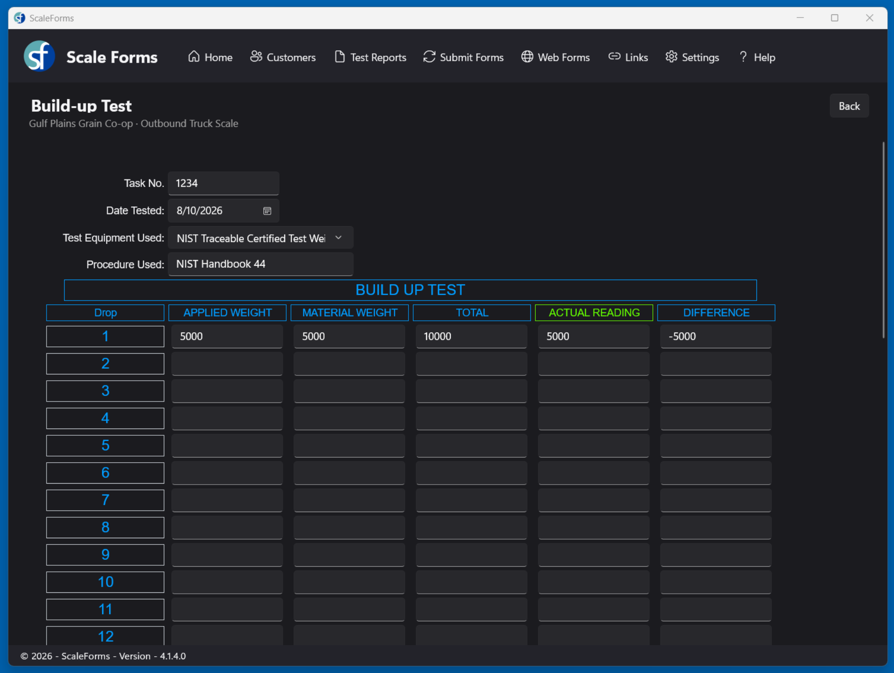Click the Help question mark icon
This screenshot has height=673, width=894.
point(743,56)
